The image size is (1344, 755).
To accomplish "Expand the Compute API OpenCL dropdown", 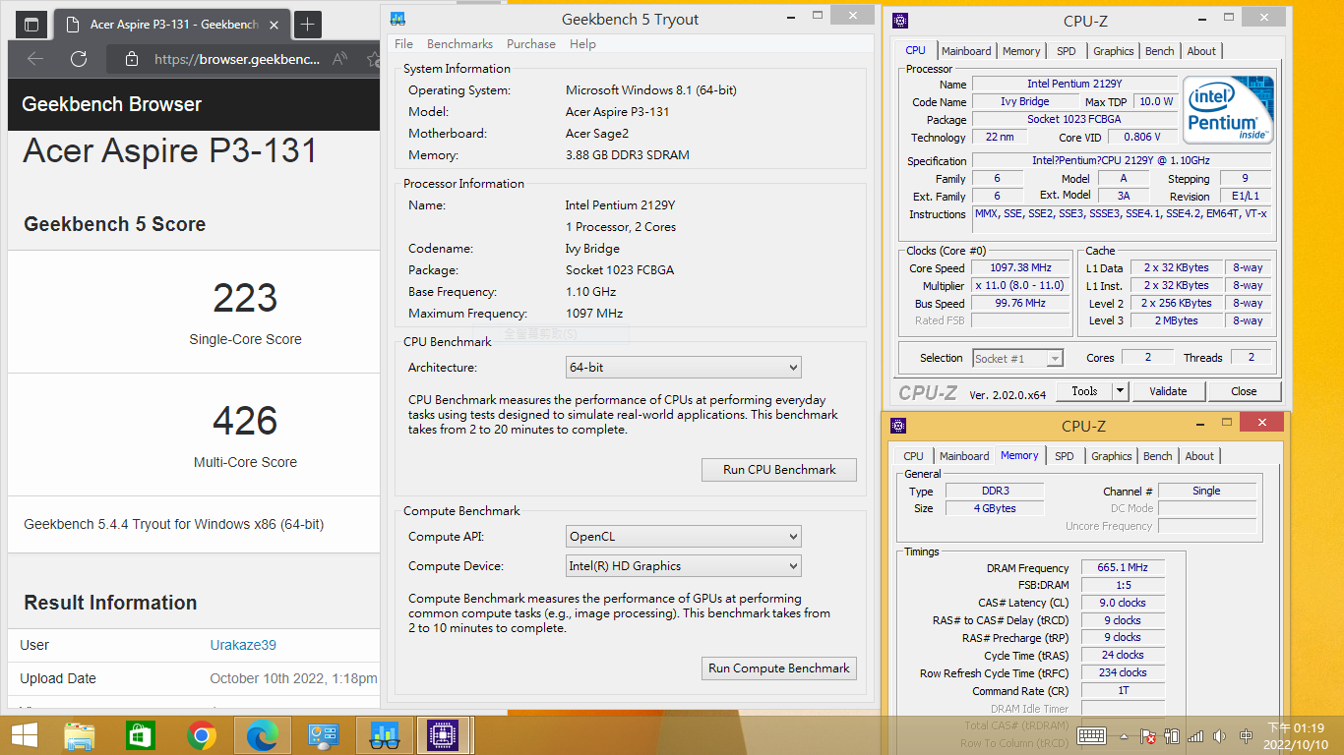I will click(684, 537).
